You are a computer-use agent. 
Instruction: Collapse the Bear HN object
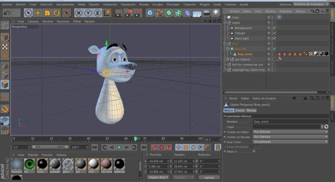[228, 49]
